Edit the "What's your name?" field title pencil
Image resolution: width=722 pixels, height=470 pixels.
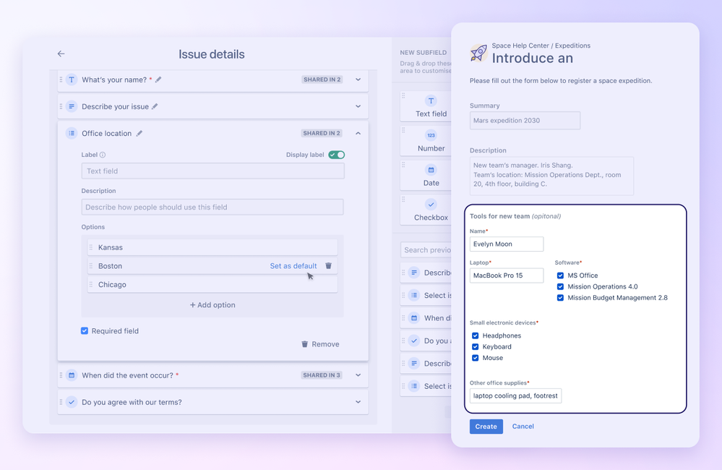click(158, 80)
